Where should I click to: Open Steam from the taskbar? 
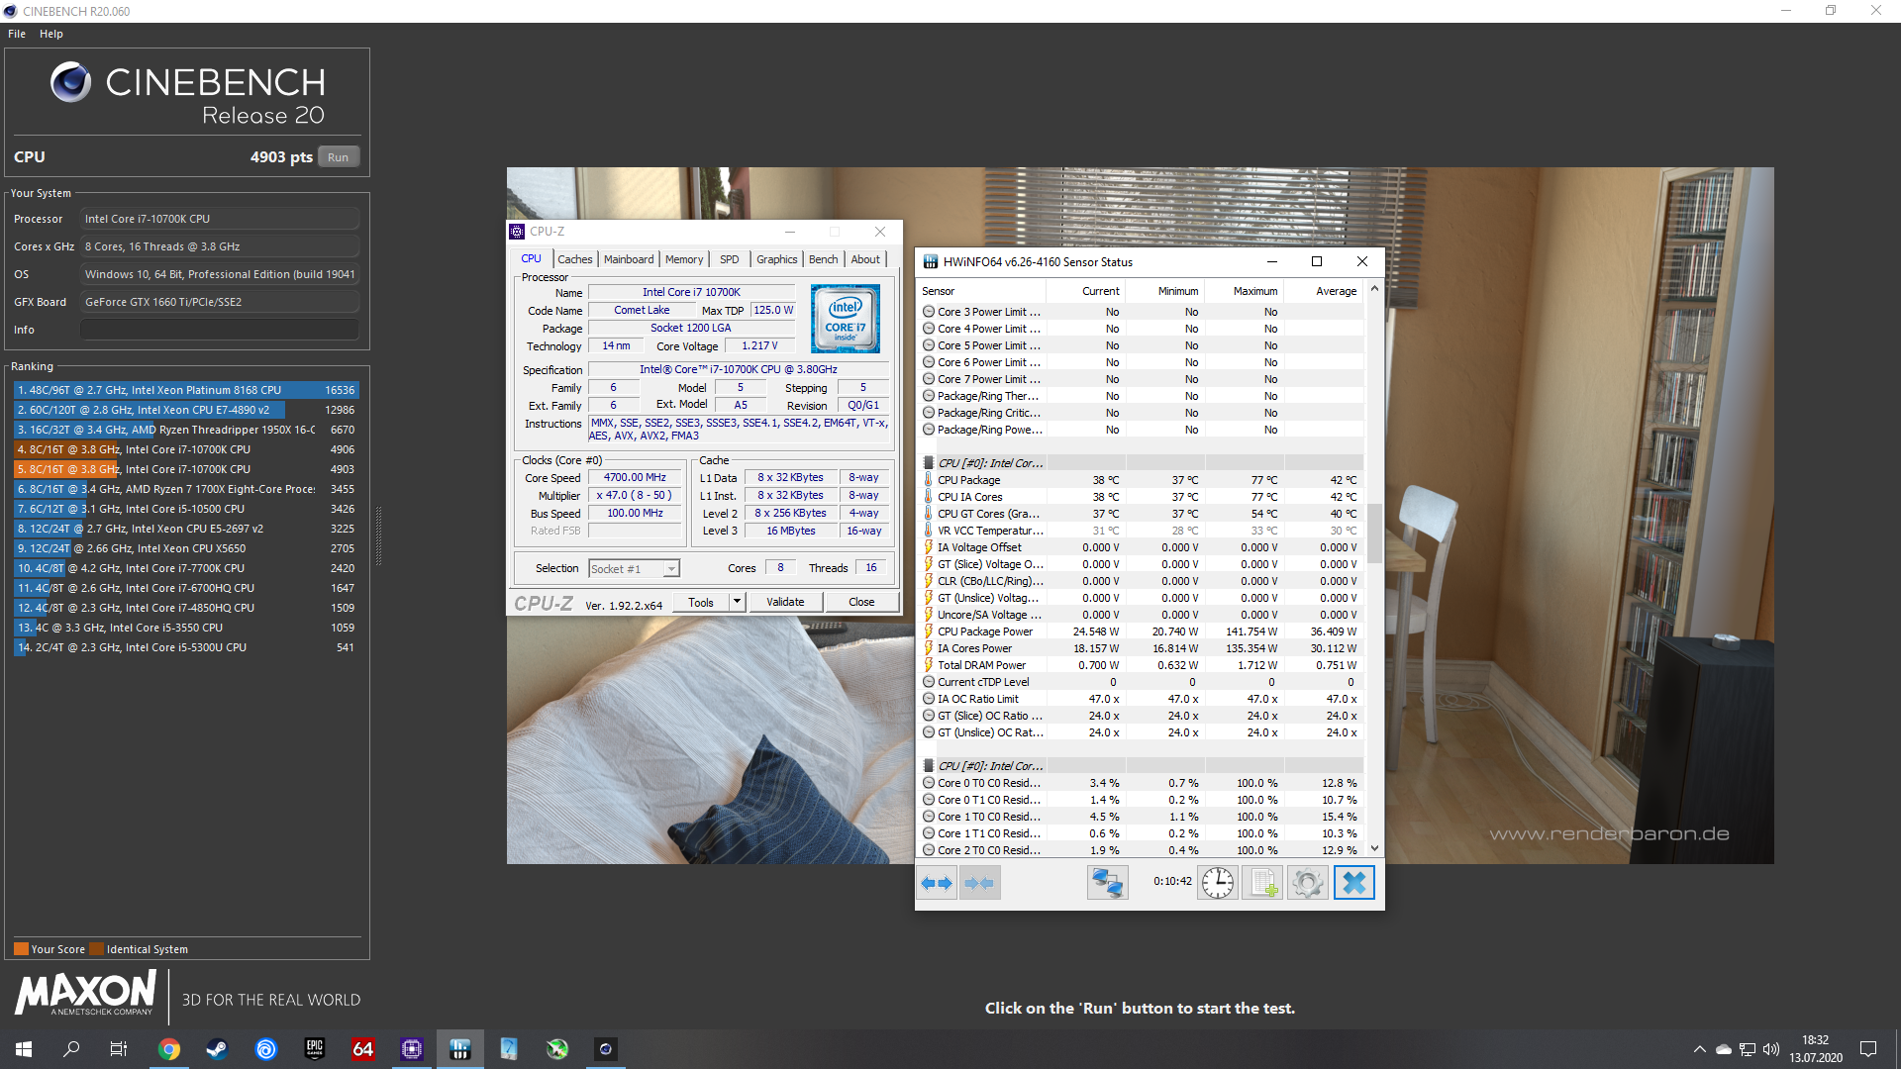(x=217, y=1049)
